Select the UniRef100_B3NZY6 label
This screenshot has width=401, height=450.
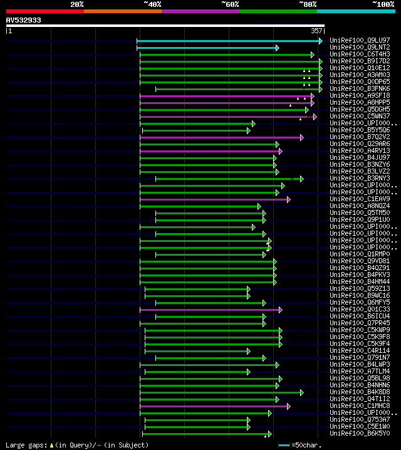(x=360, y=164)
